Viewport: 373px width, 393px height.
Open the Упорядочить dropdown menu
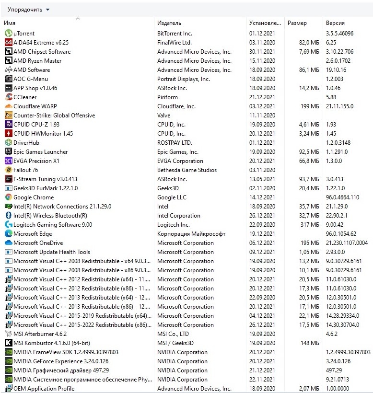(x=28, y=10)
